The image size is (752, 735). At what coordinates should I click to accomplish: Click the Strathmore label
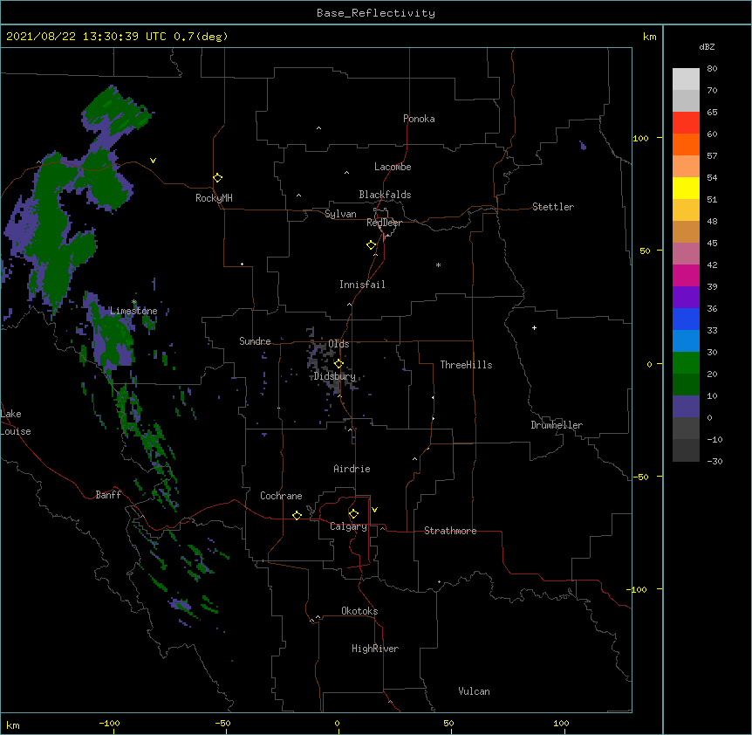[450, 531]
